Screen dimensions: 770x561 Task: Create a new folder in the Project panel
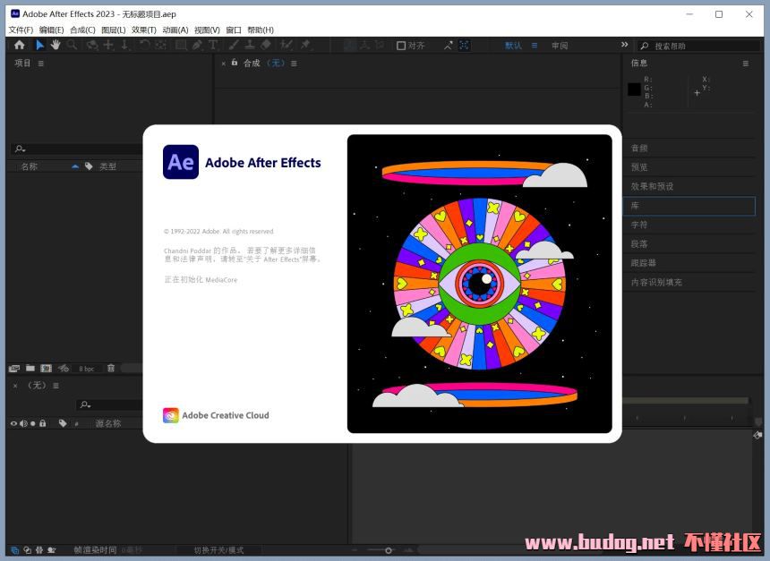(x=30, y=368)
